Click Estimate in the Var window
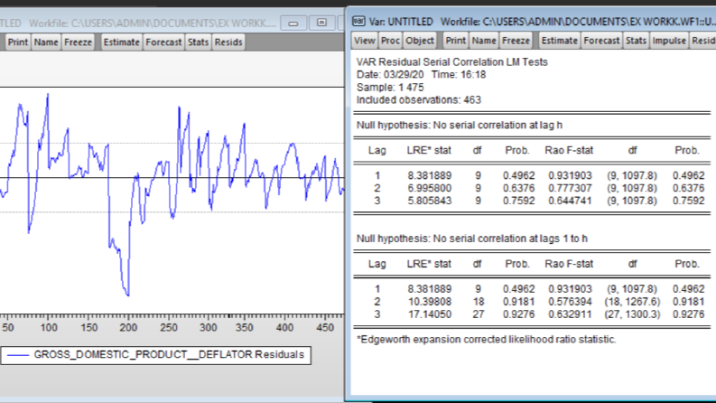This screenshot has width=716, height=403. [560, 41]
